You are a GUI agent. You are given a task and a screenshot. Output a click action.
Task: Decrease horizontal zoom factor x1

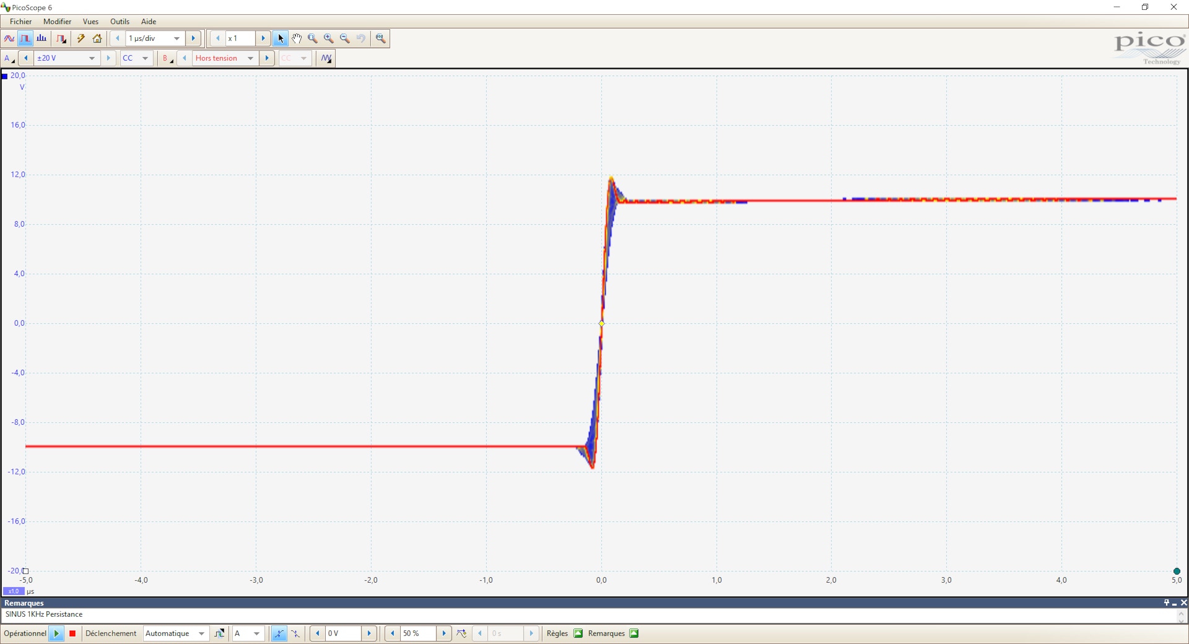(218, 38)
